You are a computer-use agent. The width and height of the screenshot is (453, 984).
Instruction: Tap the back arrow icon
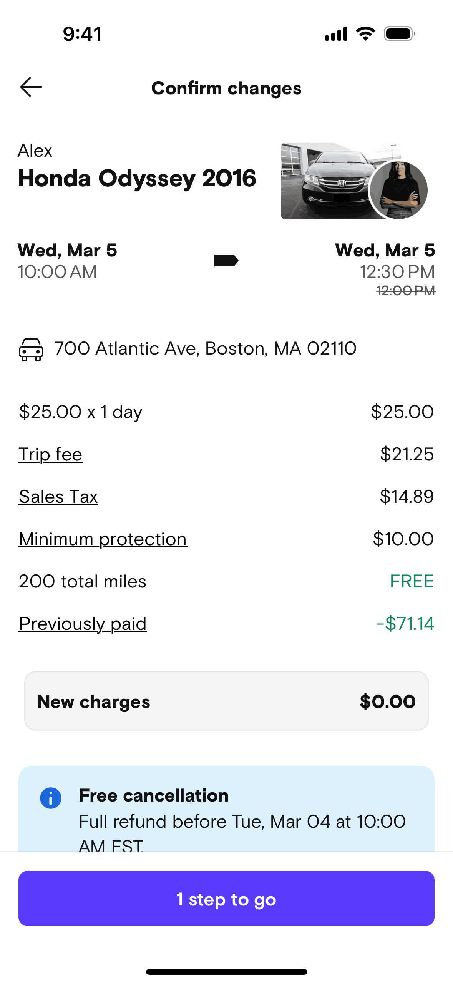pos(31,87)
